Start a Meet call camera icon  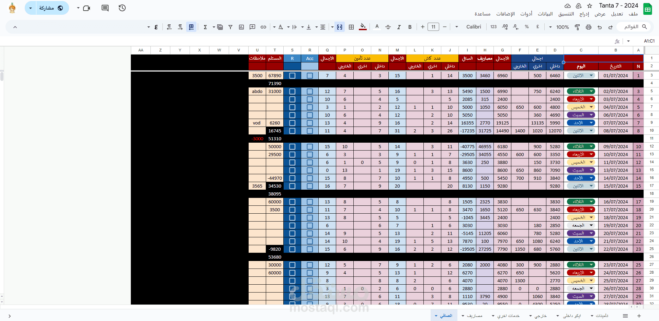click(87, 8)
